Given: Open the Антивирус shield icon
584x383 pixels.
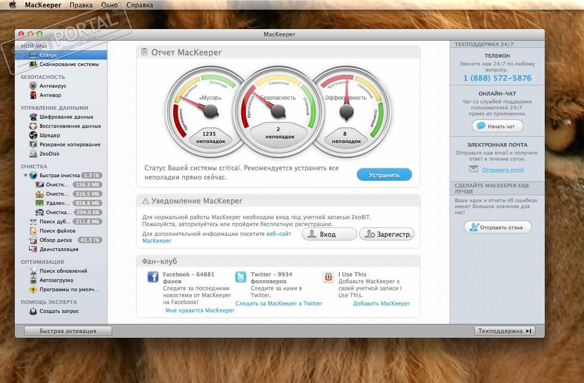Looking at the screenshot, I should [x=33, y=86].
